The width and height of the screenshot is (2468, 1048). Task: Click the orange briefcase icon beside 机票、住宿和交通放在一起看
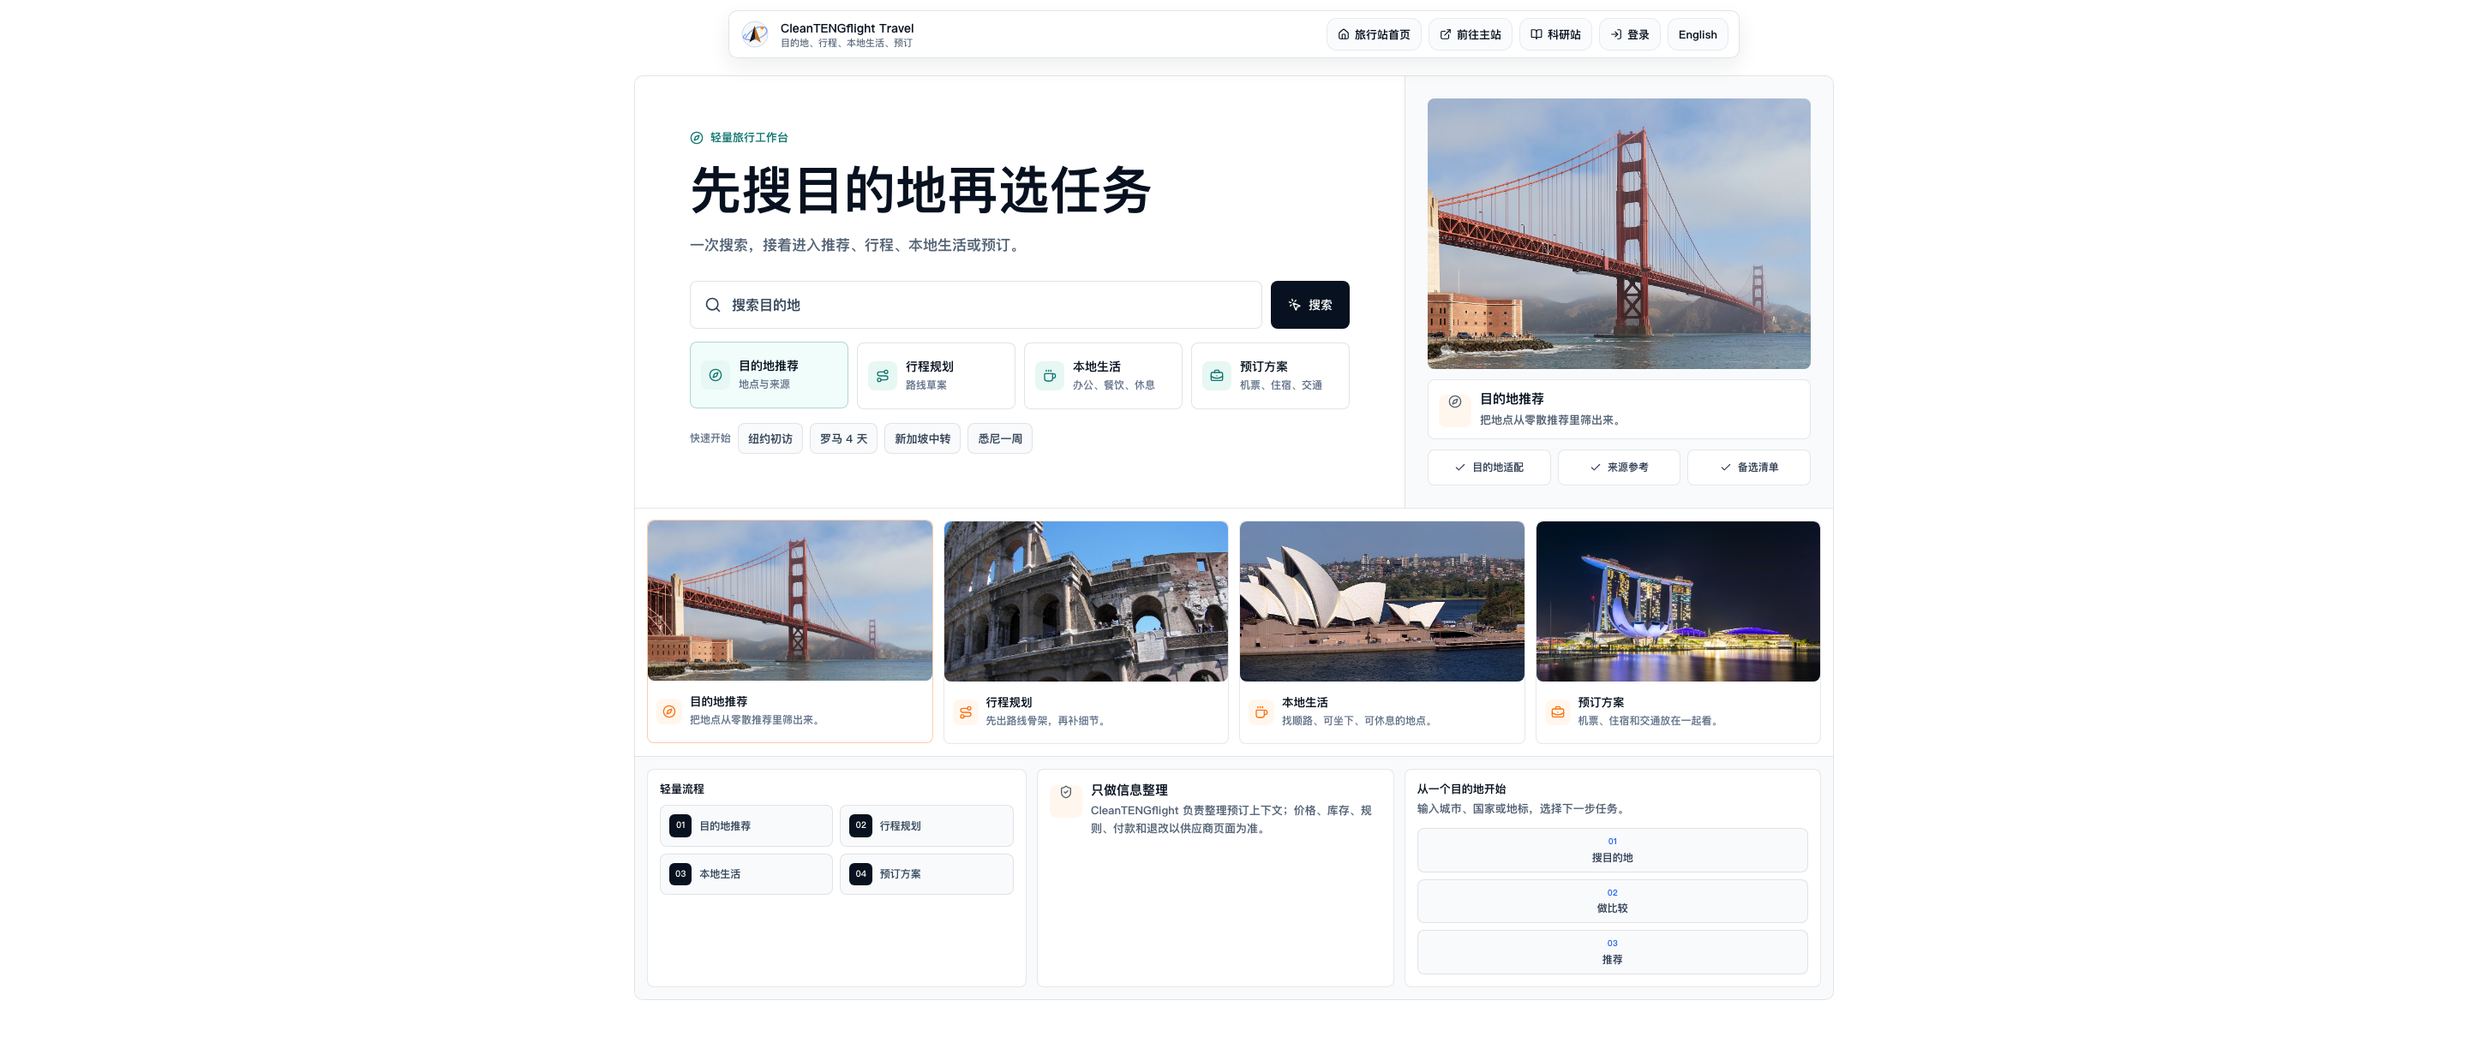[x=1558, y=712]
